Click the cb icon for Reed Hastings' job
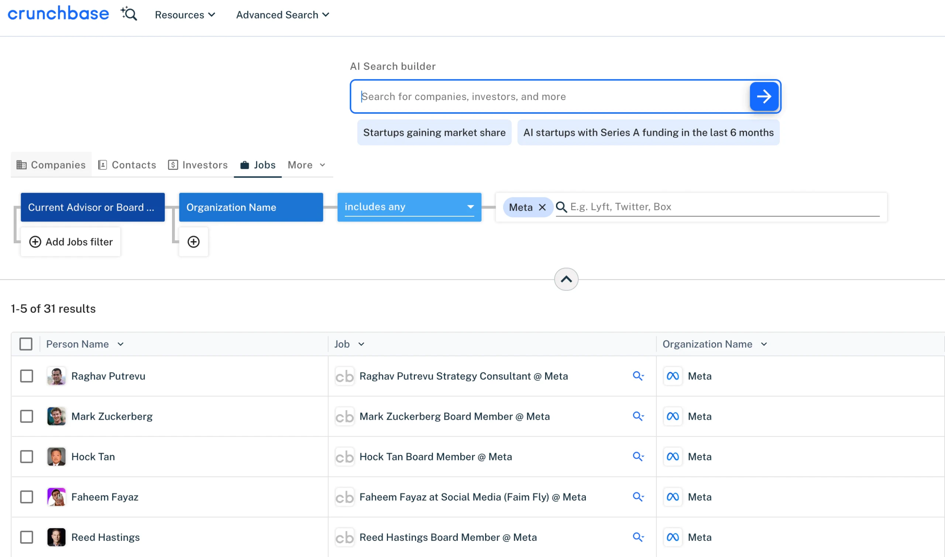 point(344,537)
